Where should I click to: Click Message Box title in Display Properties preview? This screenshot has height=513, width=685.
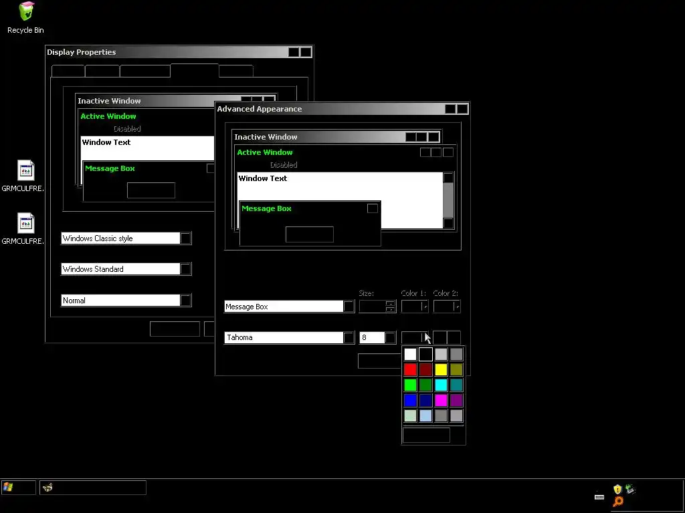[110, 168]
